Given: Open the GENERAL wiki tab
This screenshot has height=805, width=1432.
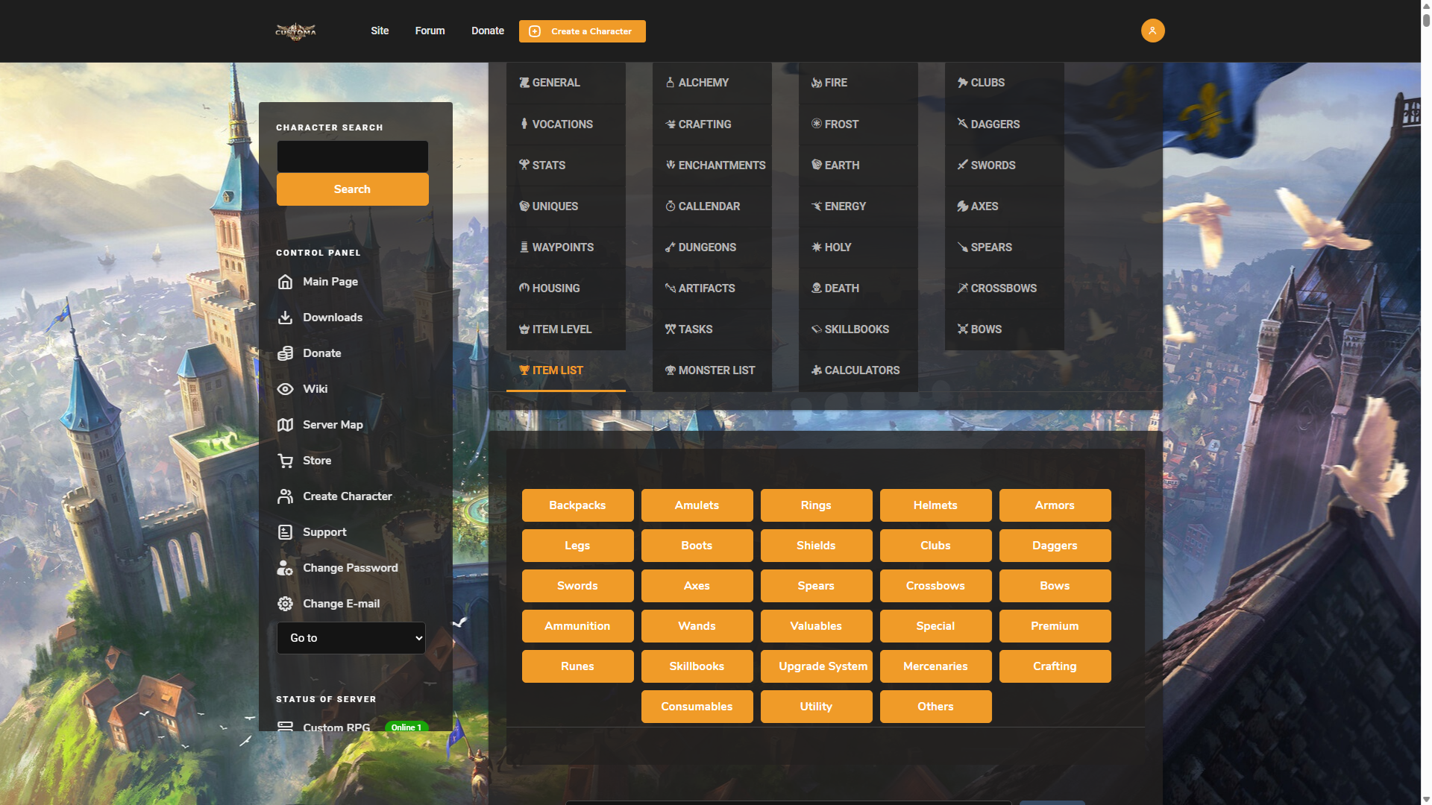Looking at the screenshot, I should 566,83.
